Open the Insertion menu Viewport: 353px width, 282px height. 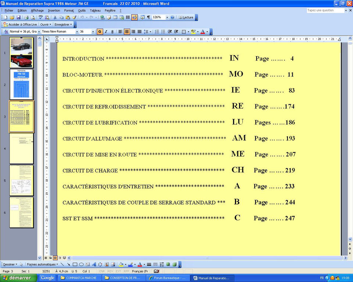54,10
